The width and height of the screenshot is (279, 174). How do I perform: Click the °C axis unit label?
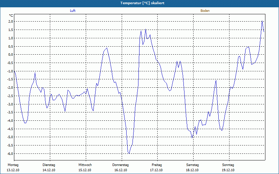point(11,16)
